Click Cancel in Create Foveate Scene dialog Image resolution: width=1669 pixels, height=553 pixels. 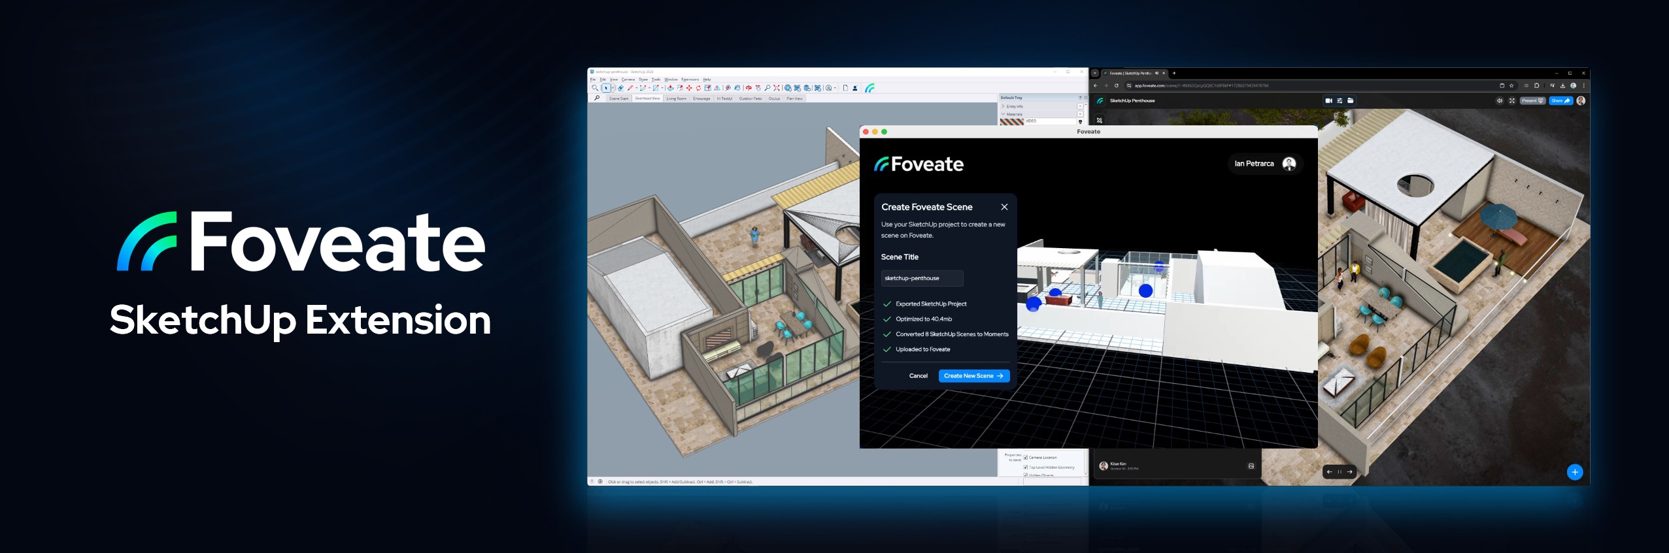[918, 376]
